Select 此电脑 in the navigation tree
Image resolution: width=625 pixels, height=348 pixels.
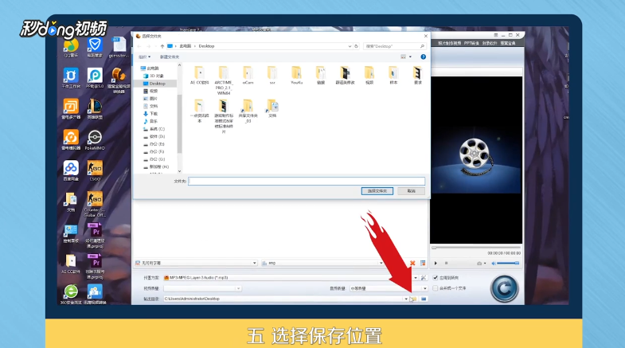tap(153, 68)
